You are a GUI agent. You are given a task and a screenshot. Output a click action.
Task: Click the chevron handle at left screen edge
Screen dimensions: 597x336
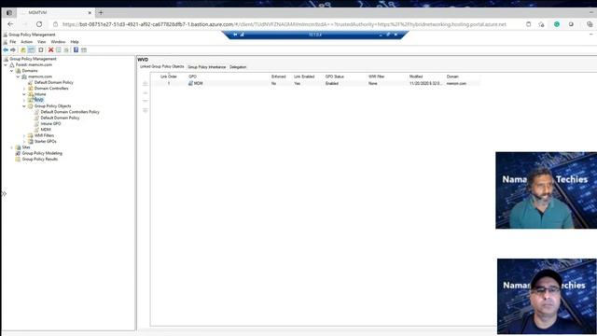pos(4,194)
